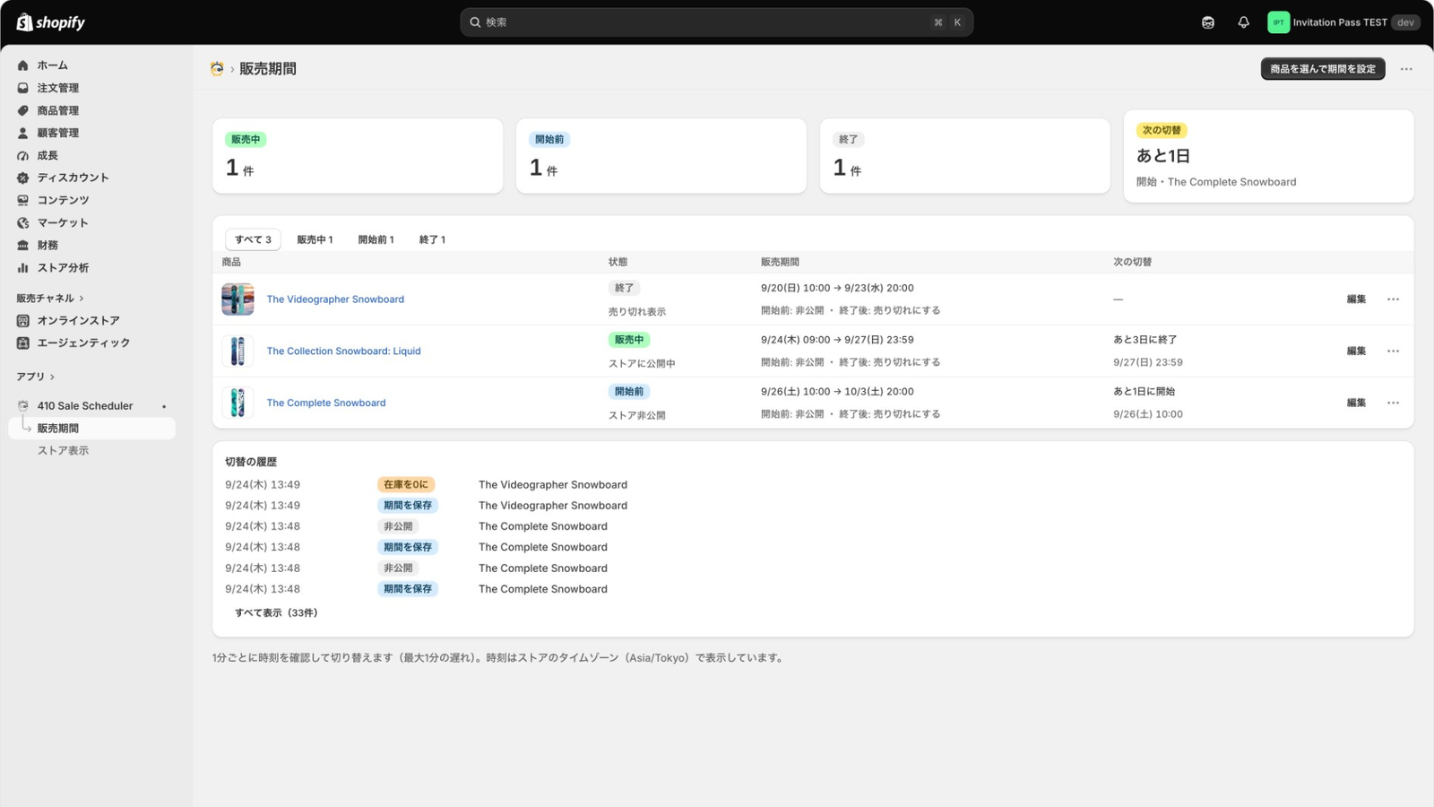The height and width of the screenshot is (807, 1434).
Task: Expand the 販売チャネル section chevron
Action: click(82, 299)
